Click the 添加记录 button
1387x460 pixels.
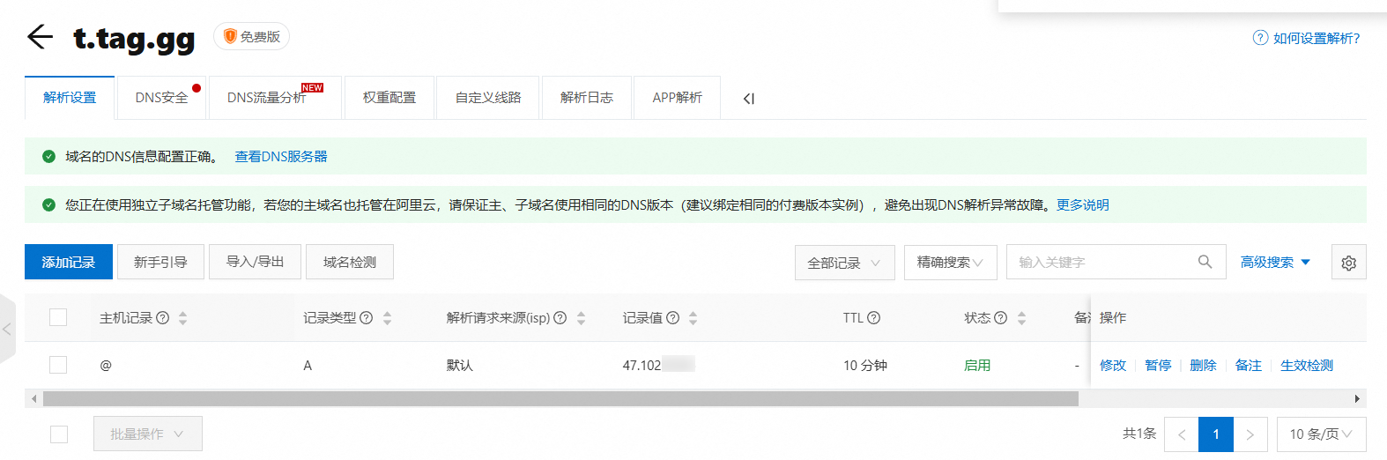69,263
